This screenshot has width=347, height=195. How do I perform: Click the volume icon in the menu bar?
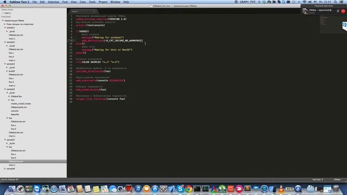tap(310, 2)
